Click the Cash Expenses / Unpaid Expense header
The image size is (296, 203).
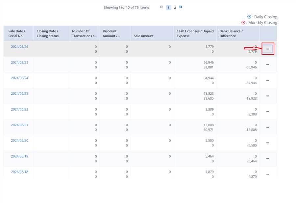click(195, 34)
